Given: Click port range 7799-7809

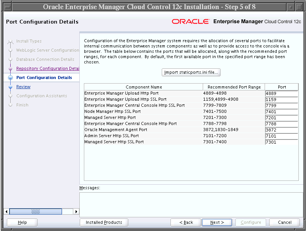Looking at the screenshot, I should (x=215, y=106).
